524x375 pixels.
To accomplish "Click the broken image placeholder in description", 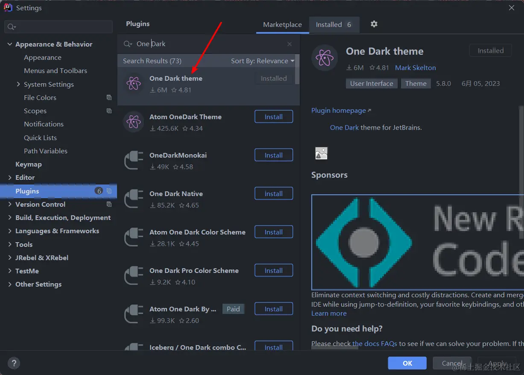I will (321, 153).
